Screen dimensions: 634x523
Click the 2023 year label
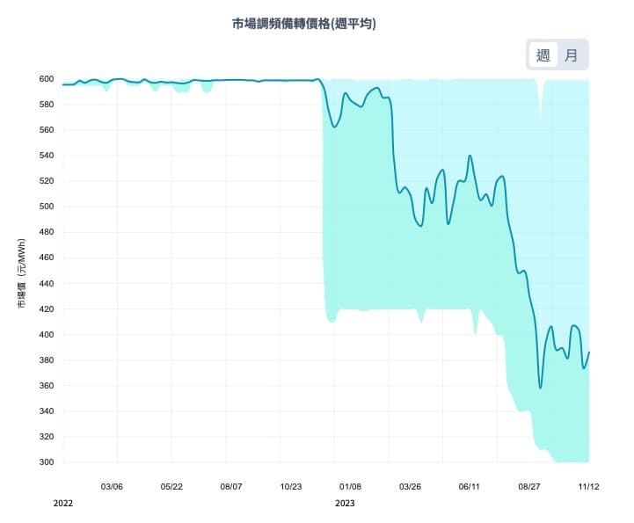tap(345, 504)
